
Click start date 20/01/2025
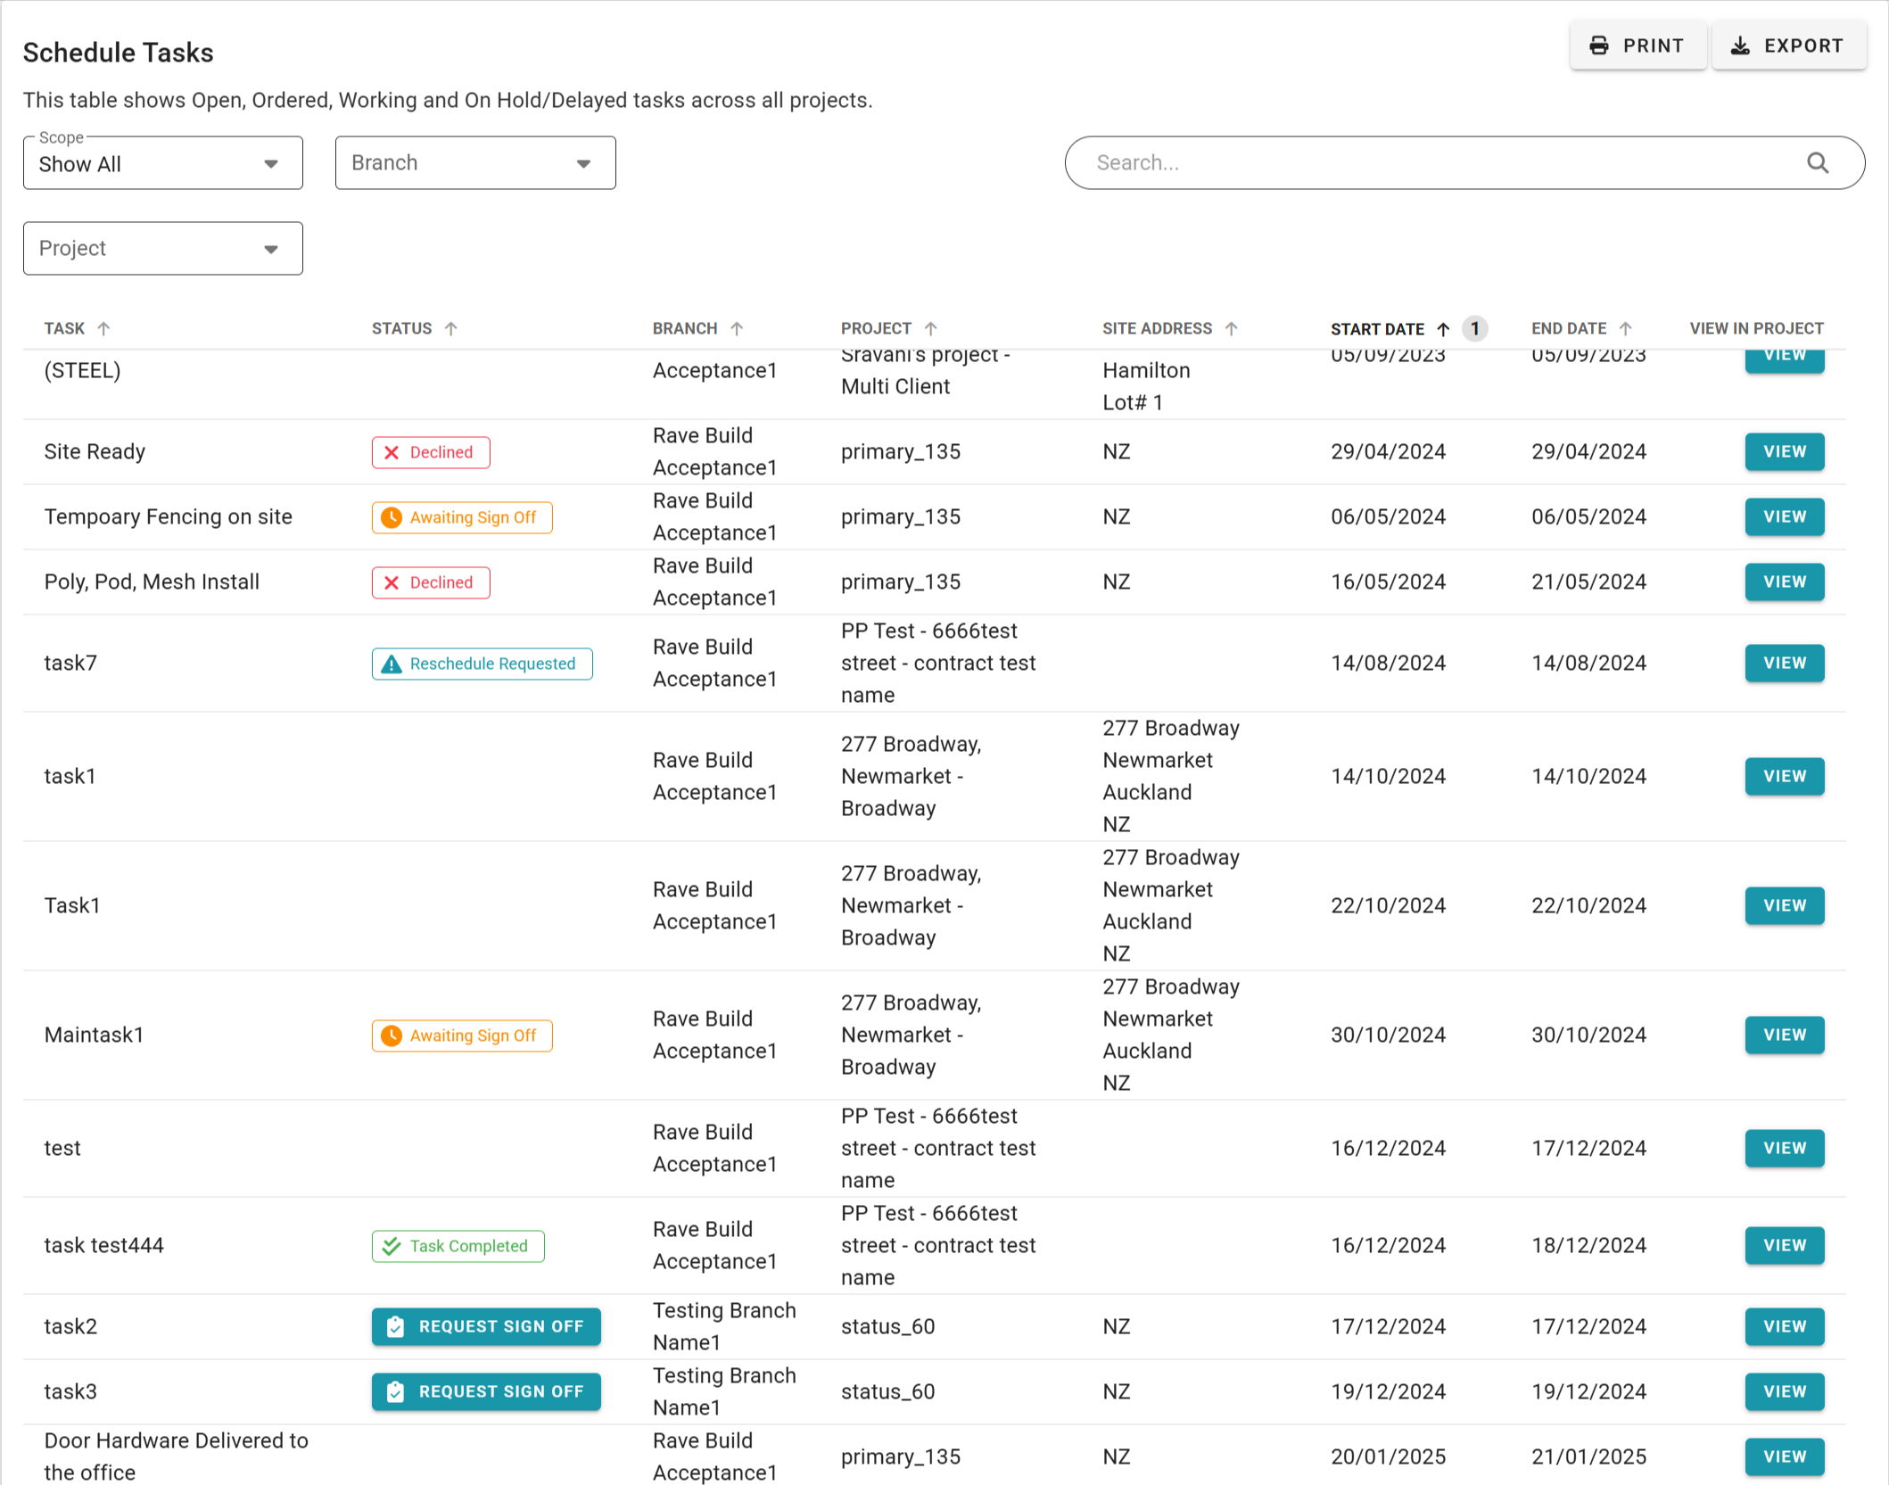tap(1388, 1456)
